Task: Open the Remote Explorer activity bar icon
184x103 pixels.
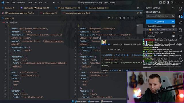Action: 180,37
